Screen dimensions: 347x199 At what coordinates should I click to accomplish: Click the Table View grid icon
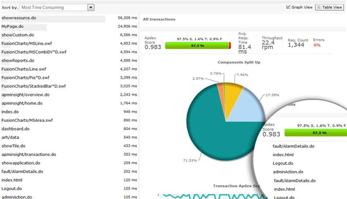point(319,7)
